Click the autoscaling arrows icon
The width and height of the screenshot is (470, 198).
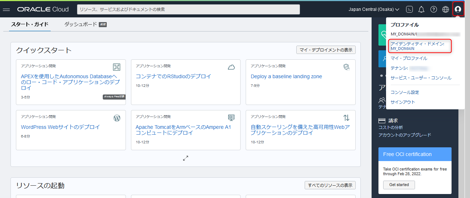pyautogui.click(x=346, y=118)
